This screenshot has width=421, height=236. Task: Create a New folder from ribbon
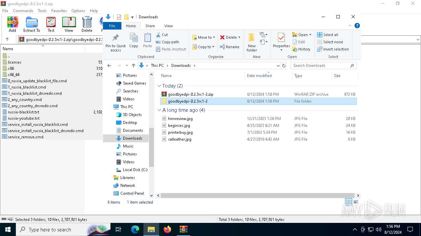[x=252, y=43]
